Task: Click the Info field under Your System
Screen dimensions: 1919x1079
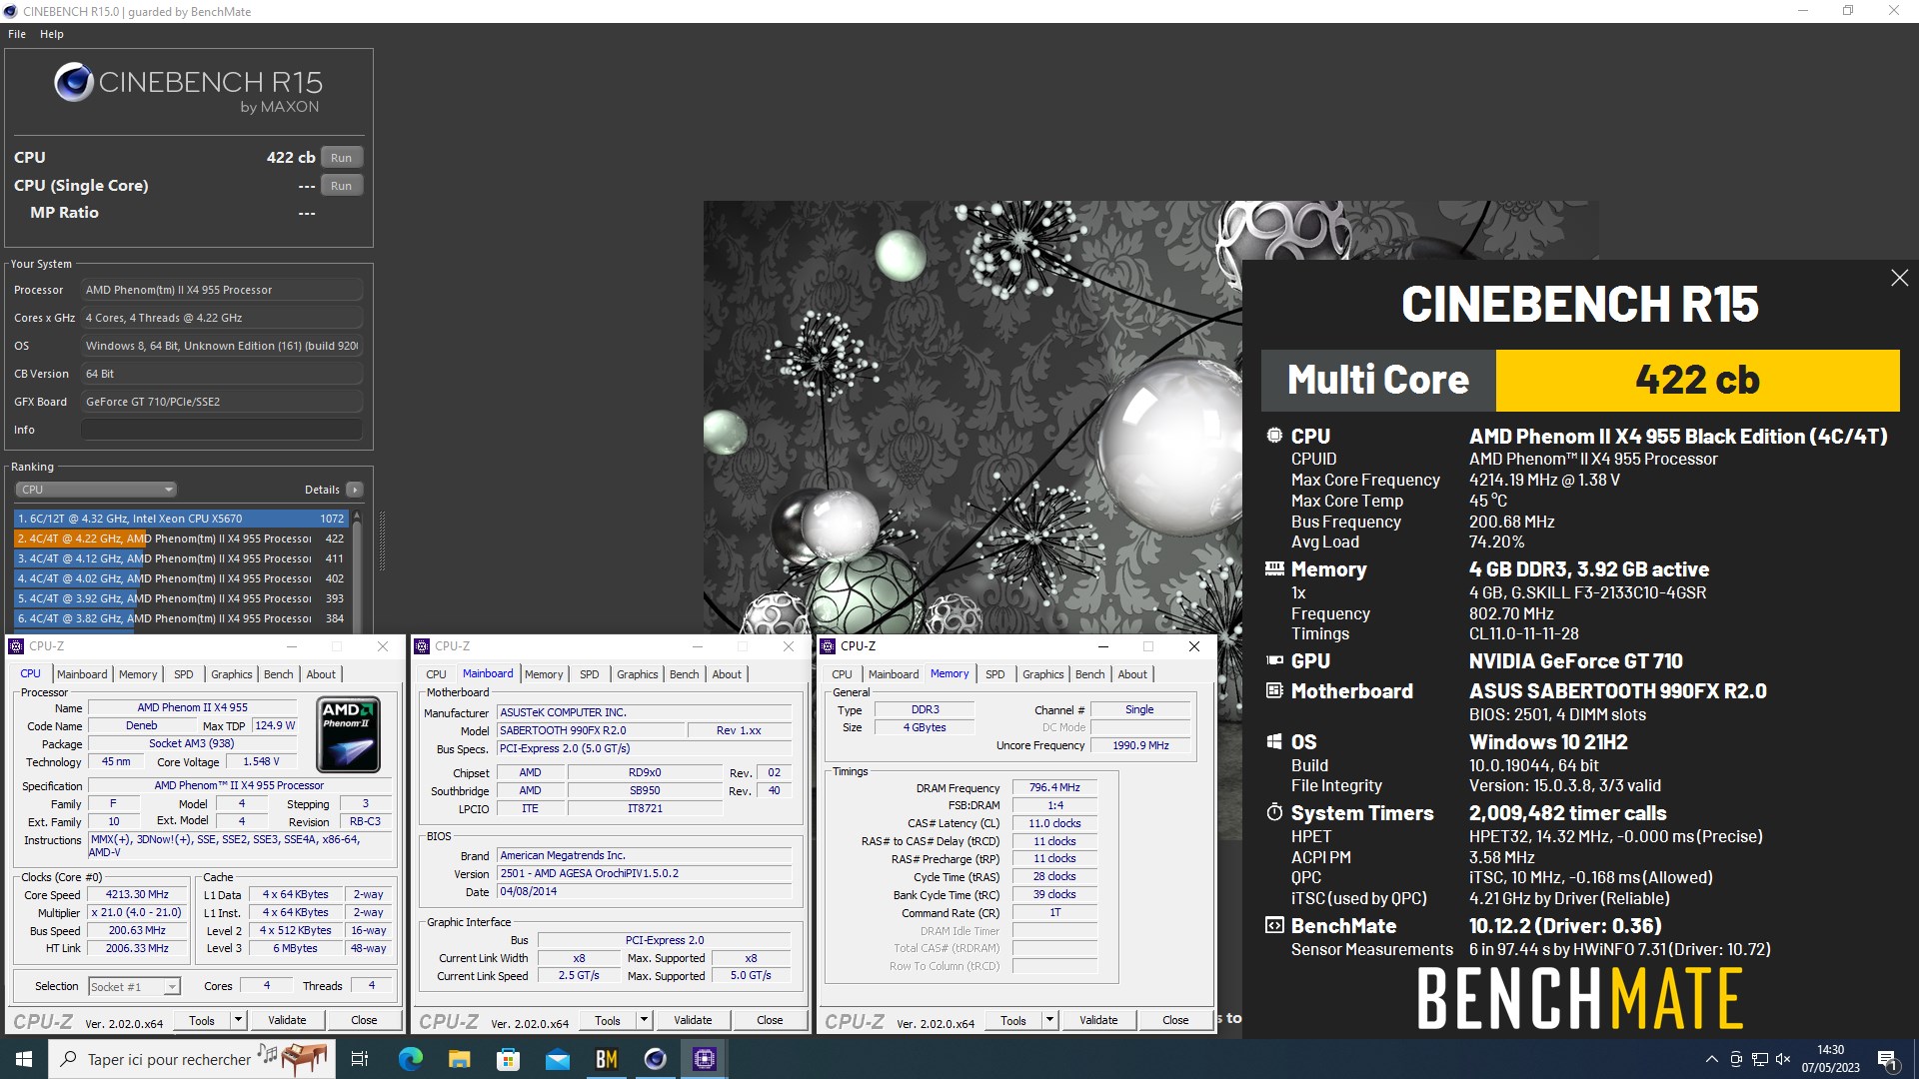Action: [x=221, y=430]
